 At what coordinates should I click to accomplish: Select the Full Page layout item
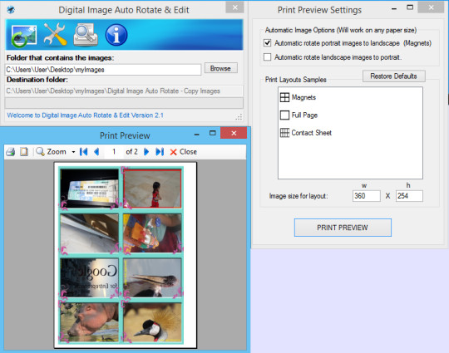[299, 115]
